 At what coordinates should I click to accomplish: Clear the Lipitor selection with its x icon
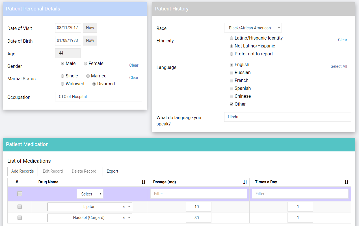[x=124, y=207]
